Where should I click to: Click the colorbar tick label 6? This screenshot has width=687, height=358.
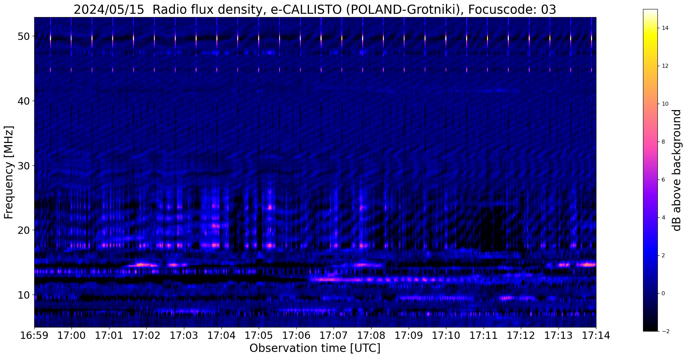point(663,180)
